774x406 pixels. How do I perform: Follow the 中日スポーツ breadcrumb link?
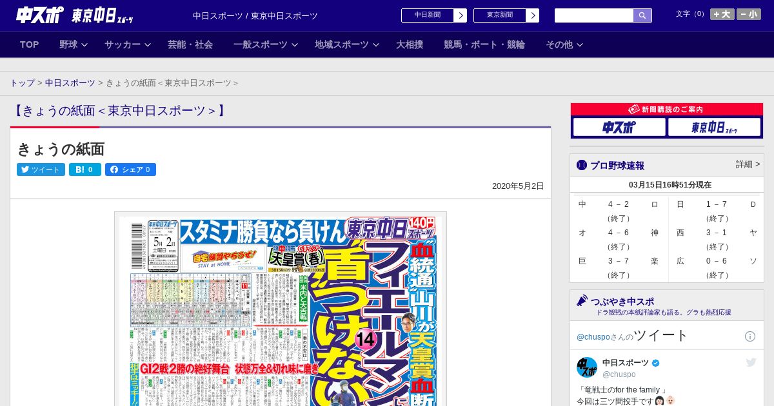[x=70, y=83]
